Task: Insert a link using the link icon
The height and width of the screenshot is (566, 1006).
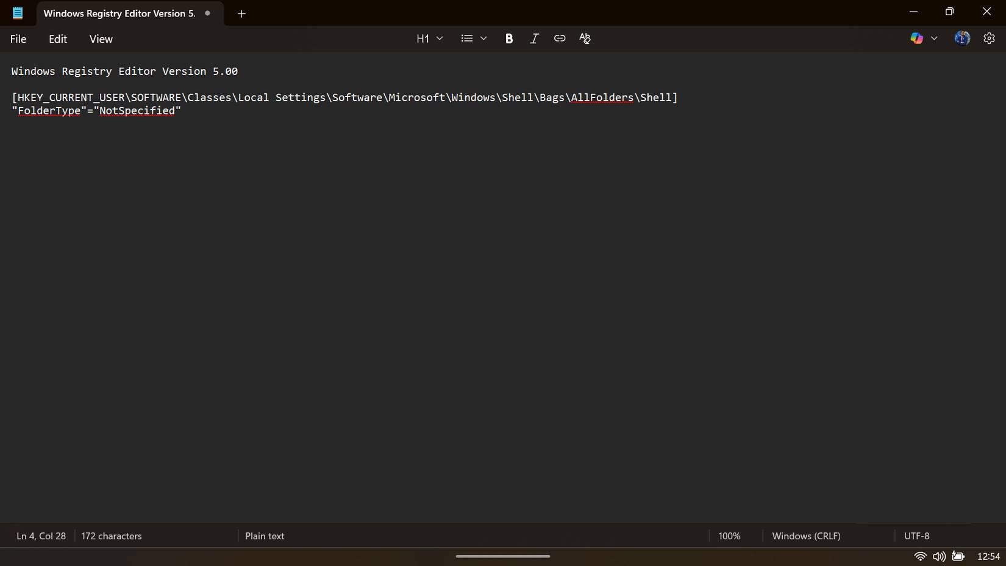Action: coord(559,38)
